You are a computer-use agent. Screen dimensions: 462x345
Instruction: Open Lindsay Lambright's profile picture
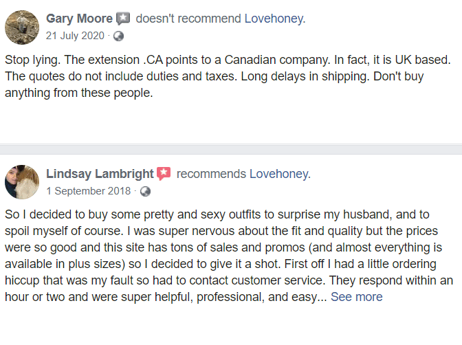click(x=22, y=182)
